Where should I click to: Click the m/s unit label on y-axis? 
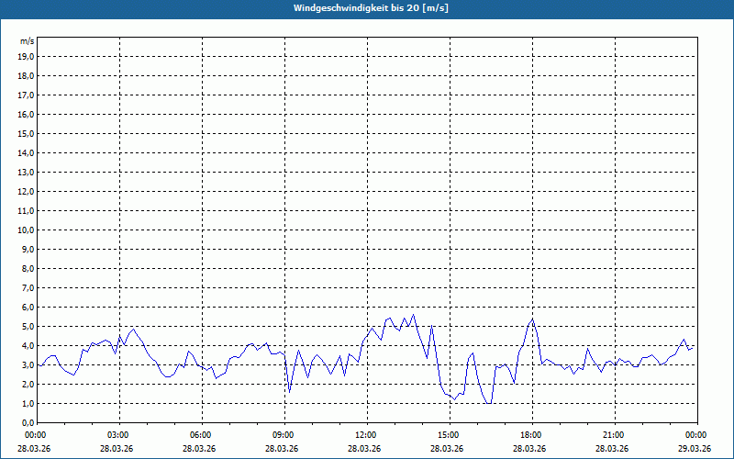coord(28,41)
